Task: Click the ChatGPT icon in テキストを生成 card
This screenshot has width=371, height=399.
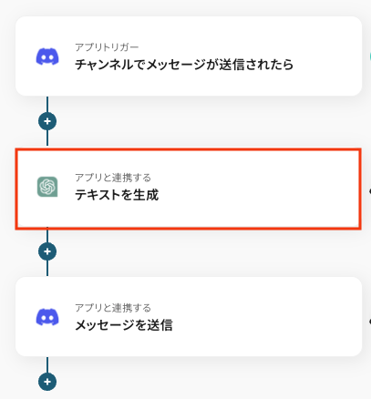Action: tap(47, 187)
